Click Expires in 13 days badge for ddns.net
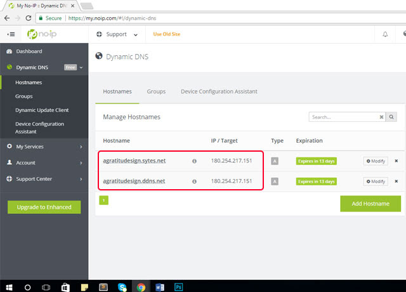This screenshot has width=406, height=292. click(x=316, y=182)
